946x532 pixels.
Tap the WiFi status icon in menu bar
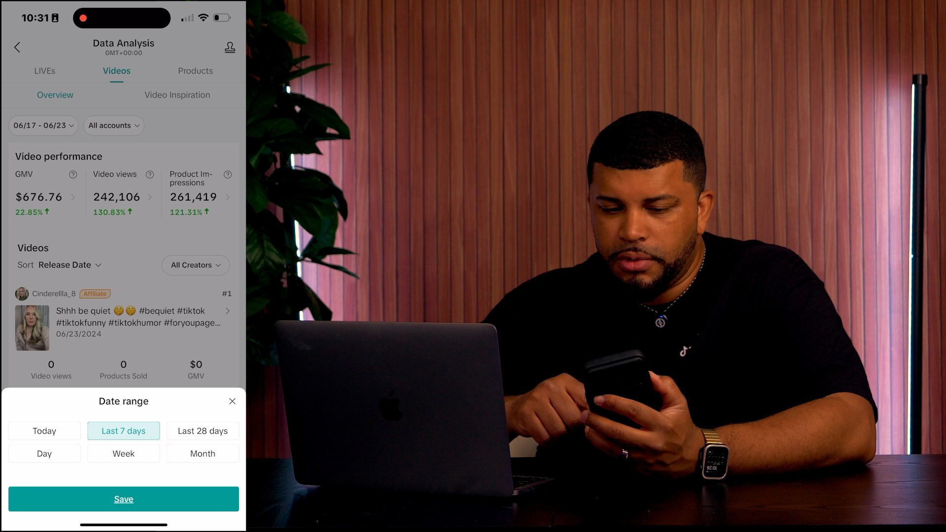click(203, 18)
